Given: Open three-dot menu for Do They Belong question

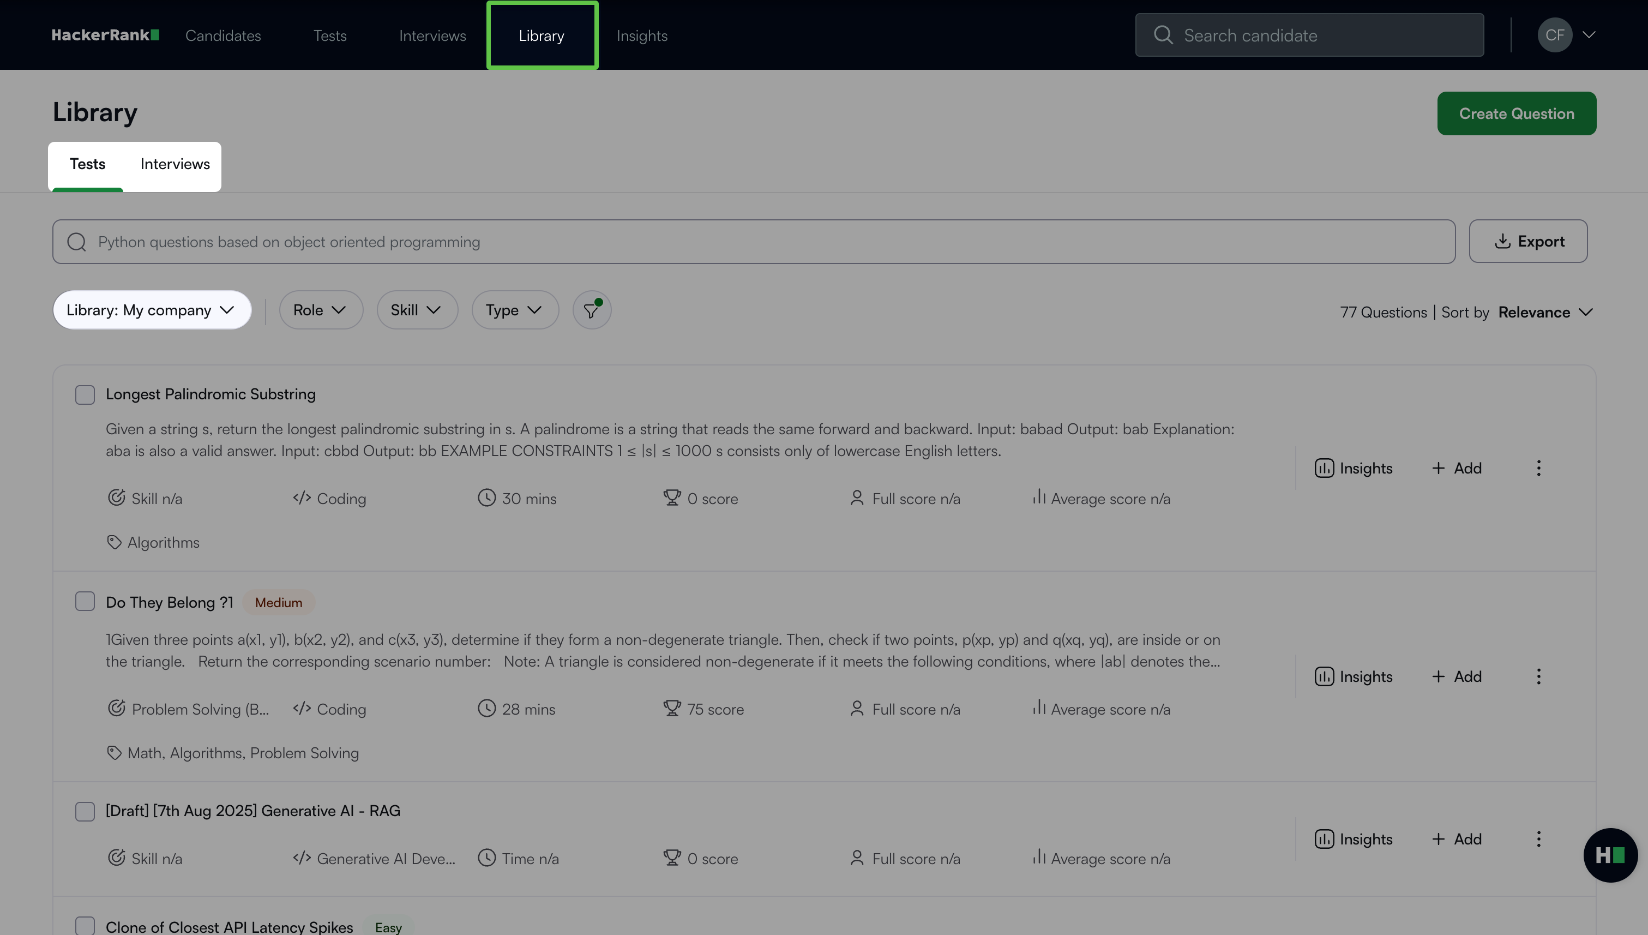Looking at the screenshot, I should point(1538,676).
